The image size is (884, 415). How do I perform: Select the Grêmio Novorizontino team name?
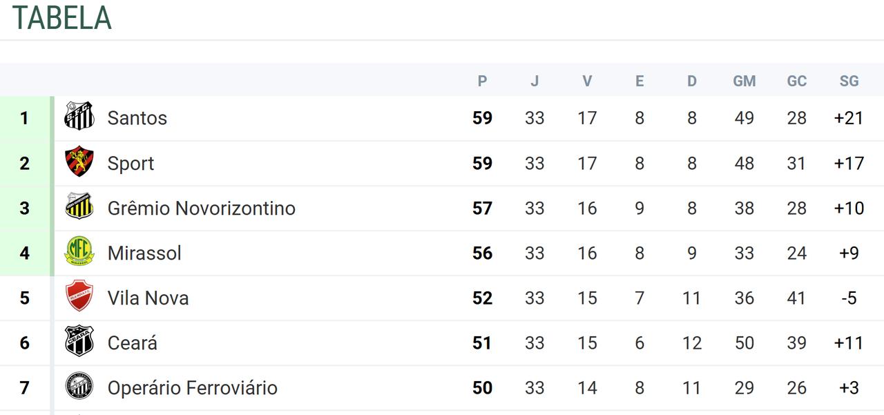(201, 209)
